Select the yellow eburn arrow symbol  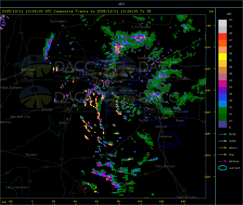[x=222, y=148]
